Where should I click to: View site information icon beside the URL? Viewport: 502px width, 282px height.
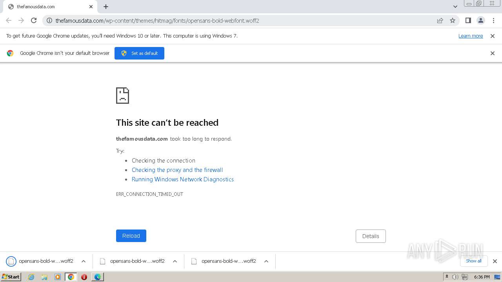click(x=49, y=20)
